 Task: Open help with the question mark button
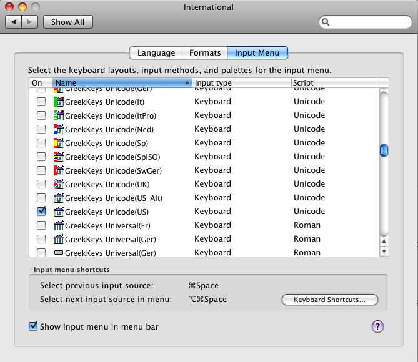tap(377, 326)
